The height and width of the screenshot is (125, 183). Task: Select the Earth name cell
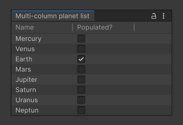[42, 59]
